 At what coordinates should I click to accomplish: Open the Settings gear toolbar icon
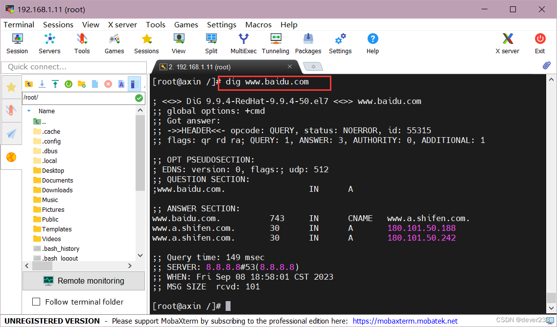[x=340, y=43]
